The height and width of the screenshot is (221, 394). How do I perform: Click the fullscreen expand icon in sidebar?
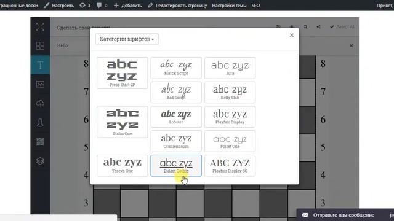pyautogui.click(x=40, y=27)
